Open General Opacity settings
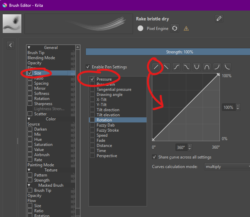 [x=51, y=63]
